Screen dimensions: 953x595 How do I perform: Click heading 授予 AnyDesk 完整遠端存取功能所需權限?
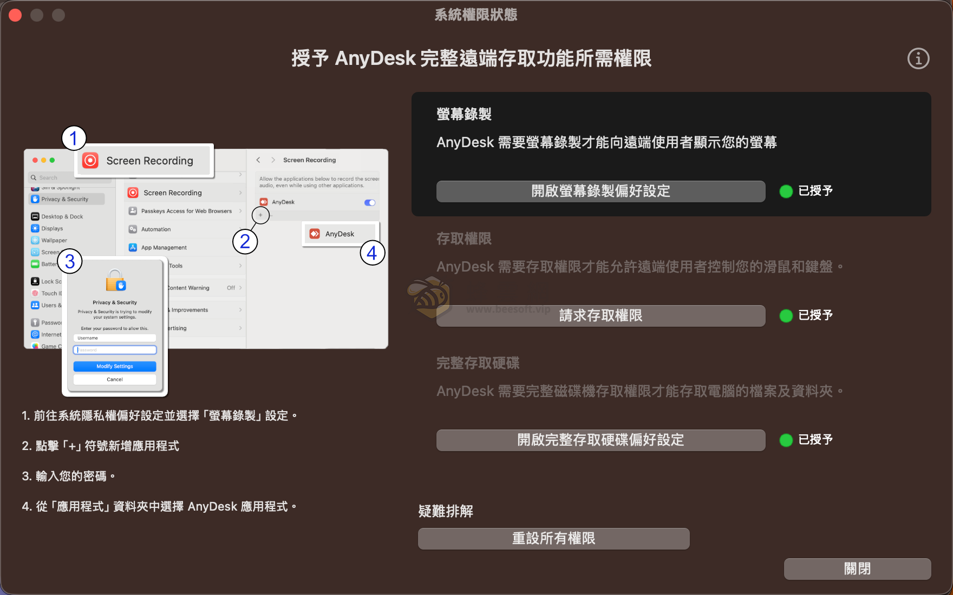pyautogui.click(x=472, y=58)
